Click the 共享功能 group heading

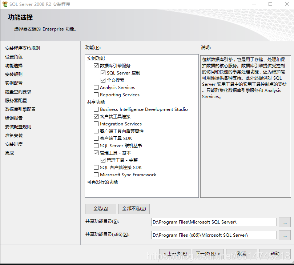coord(96,102)
